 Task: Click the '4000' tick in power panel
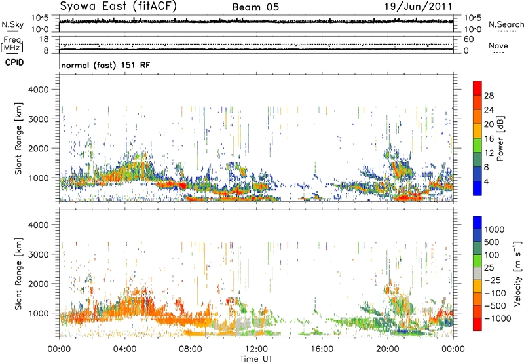tap(38, 90)
